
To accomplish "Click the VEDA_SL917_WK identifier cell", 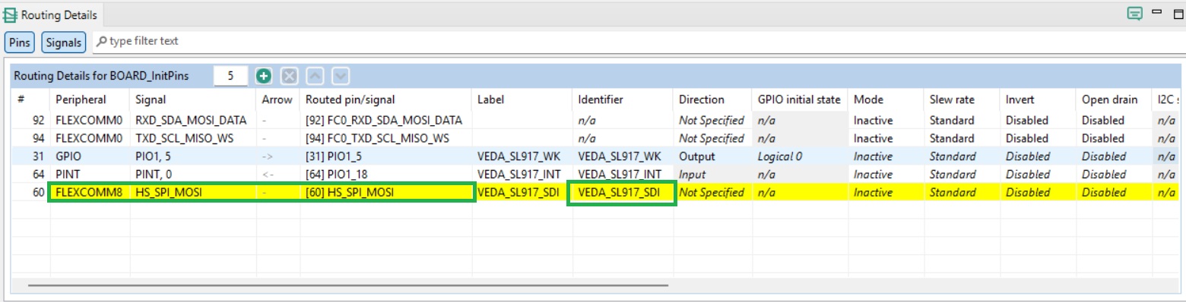I will pos(623,156).
